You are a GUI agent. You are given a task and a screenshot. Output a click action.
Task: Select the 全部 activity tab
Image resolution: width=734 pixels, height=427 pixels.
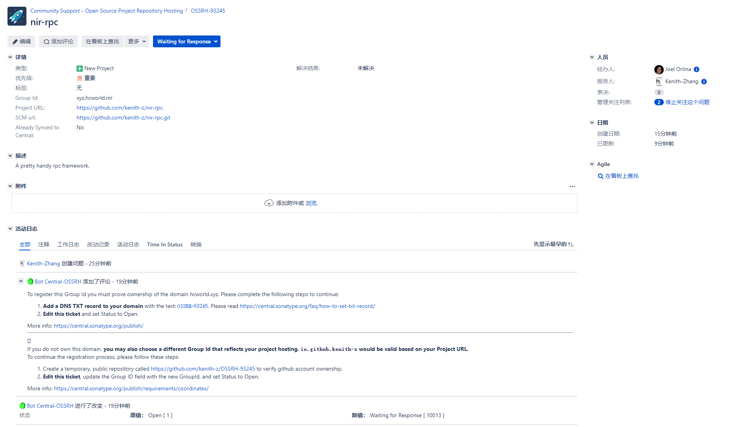point(25,244)
